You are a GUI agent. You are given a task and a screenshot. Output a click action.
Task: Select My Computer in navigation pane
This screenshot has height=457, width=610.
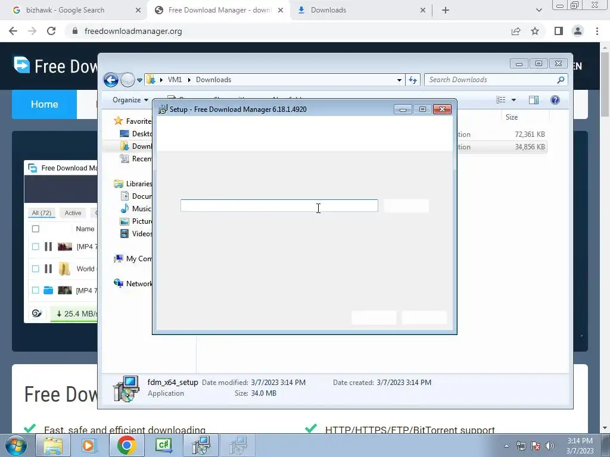pos(133,259)
